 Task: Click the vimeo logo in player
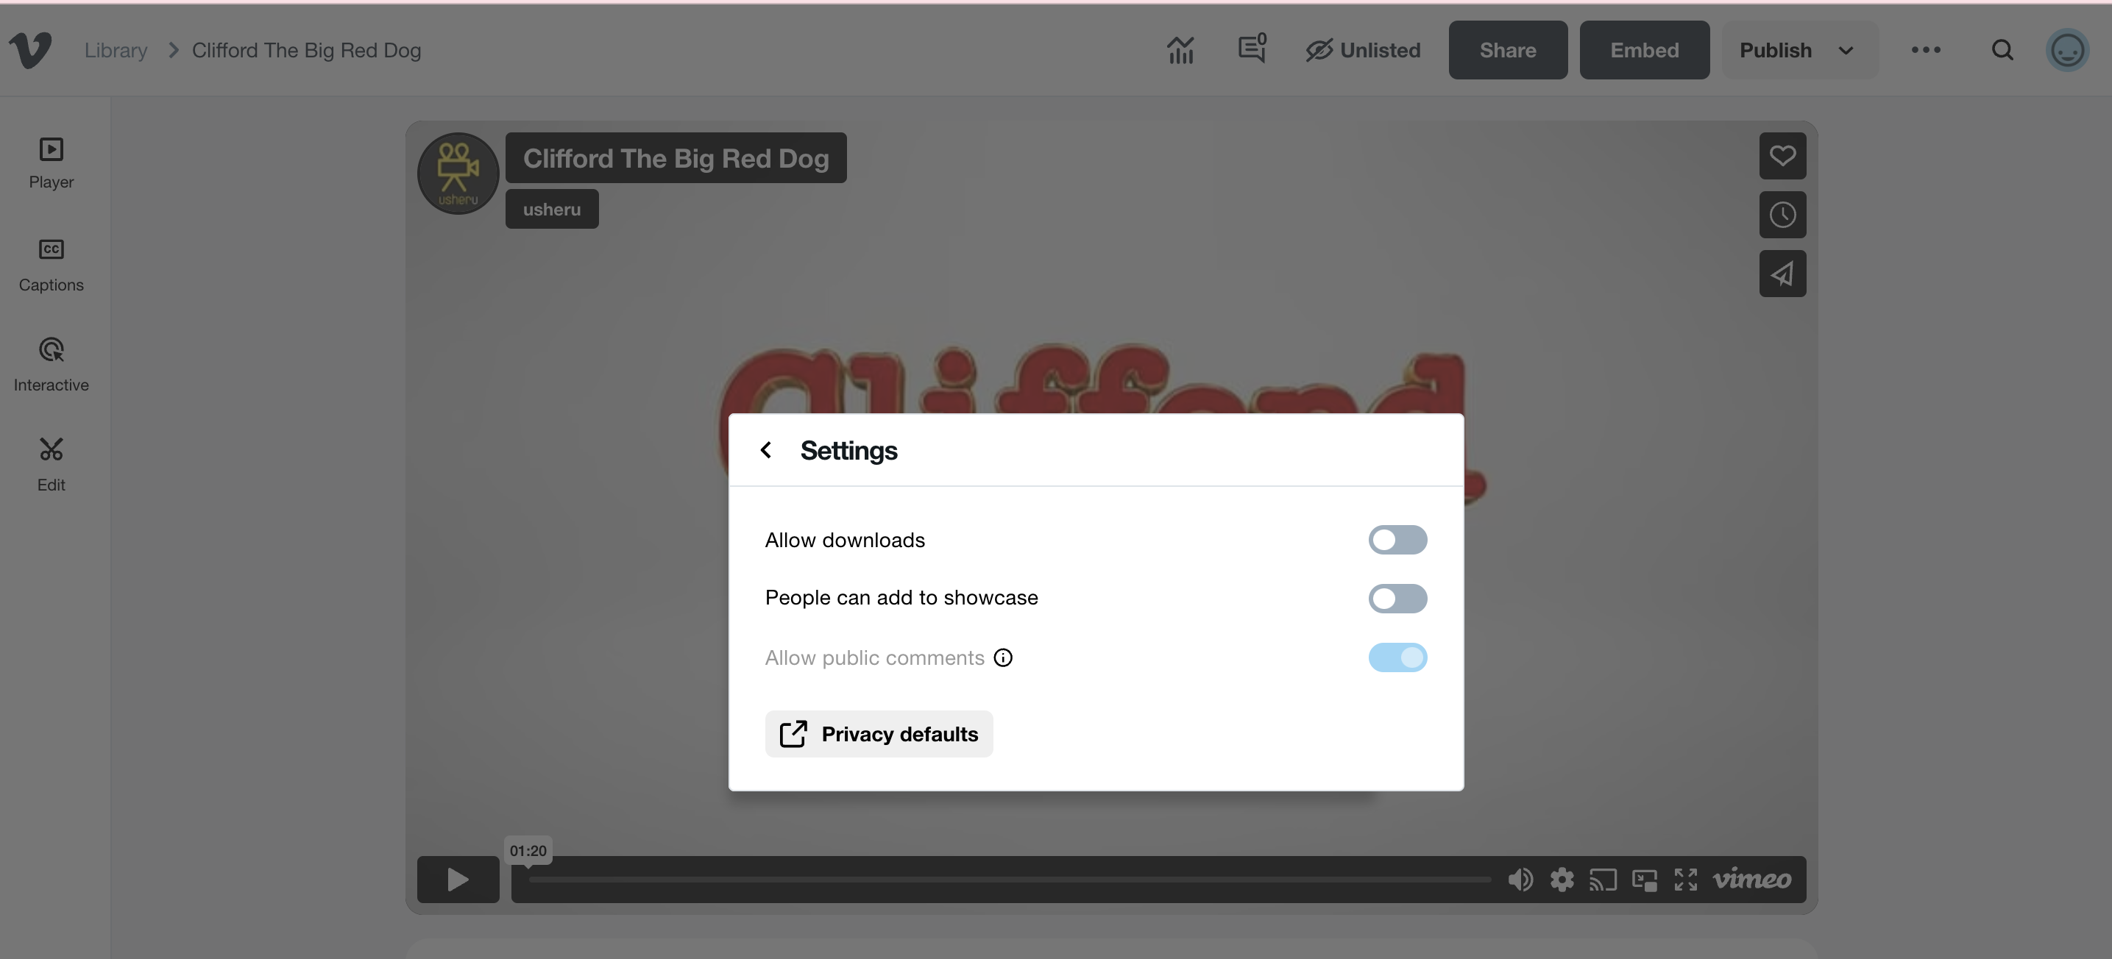point(1752,880)
